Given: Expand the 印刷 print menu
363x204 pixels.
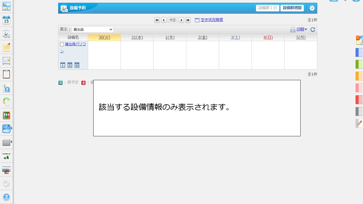Looking at the screenshot, I should [x=302, y=29].
